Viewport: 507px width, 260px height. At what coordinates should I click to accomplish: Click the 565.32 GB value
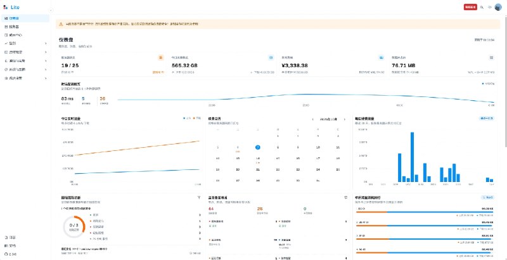tap(184, 65)
